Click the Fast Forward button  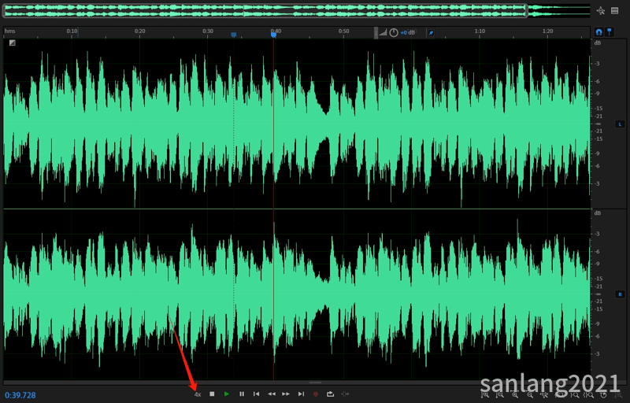point(286,394)
